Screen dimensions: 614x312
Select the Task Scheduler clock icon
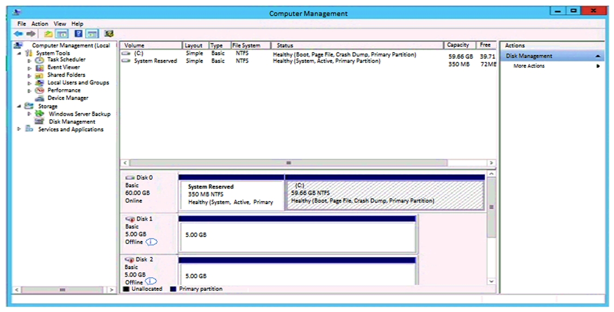tap(39, 60)
